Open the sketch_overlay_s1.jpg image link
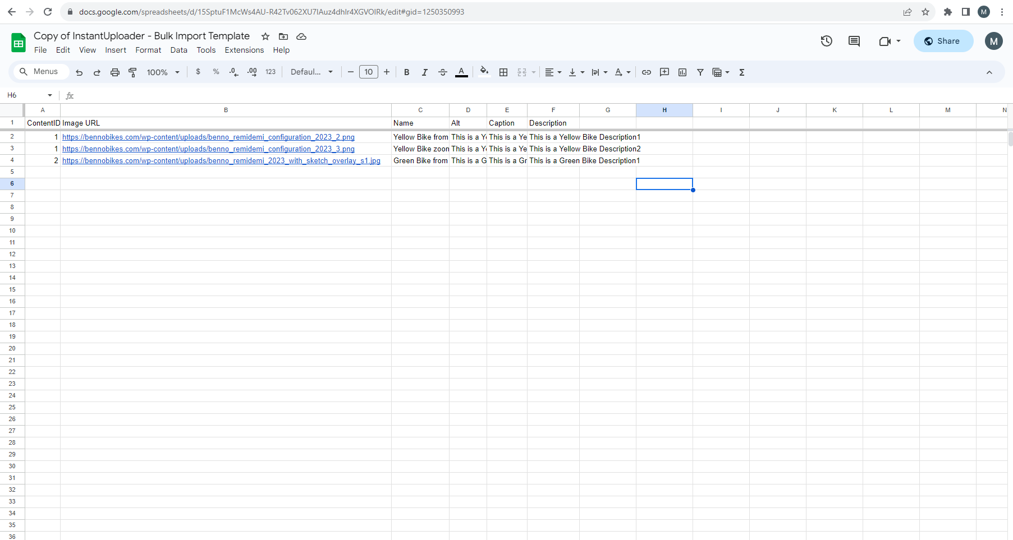The width and height of the screenshot is (1013, 540). [221, 161]
